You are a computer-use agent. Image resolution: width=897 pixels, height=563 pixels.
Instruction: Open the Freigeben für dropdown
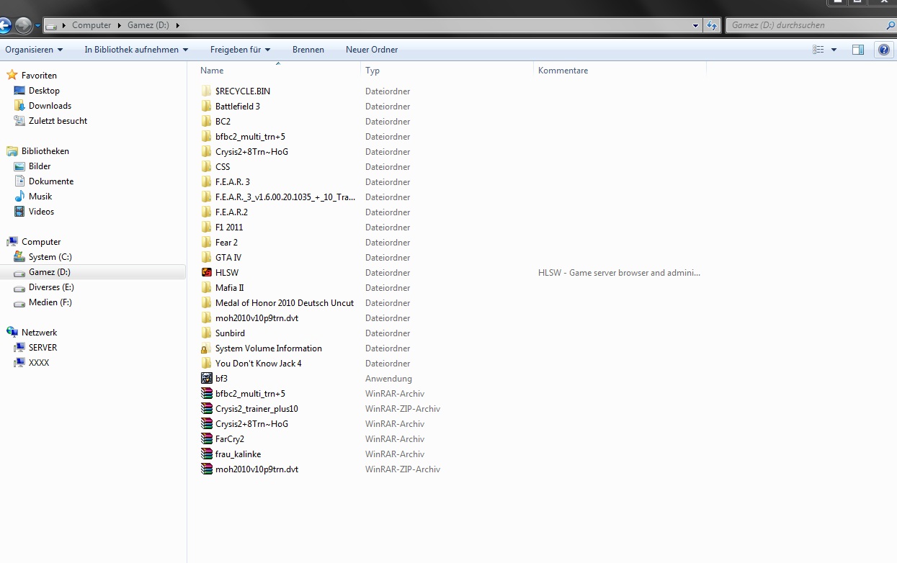[x=240, y=50]
